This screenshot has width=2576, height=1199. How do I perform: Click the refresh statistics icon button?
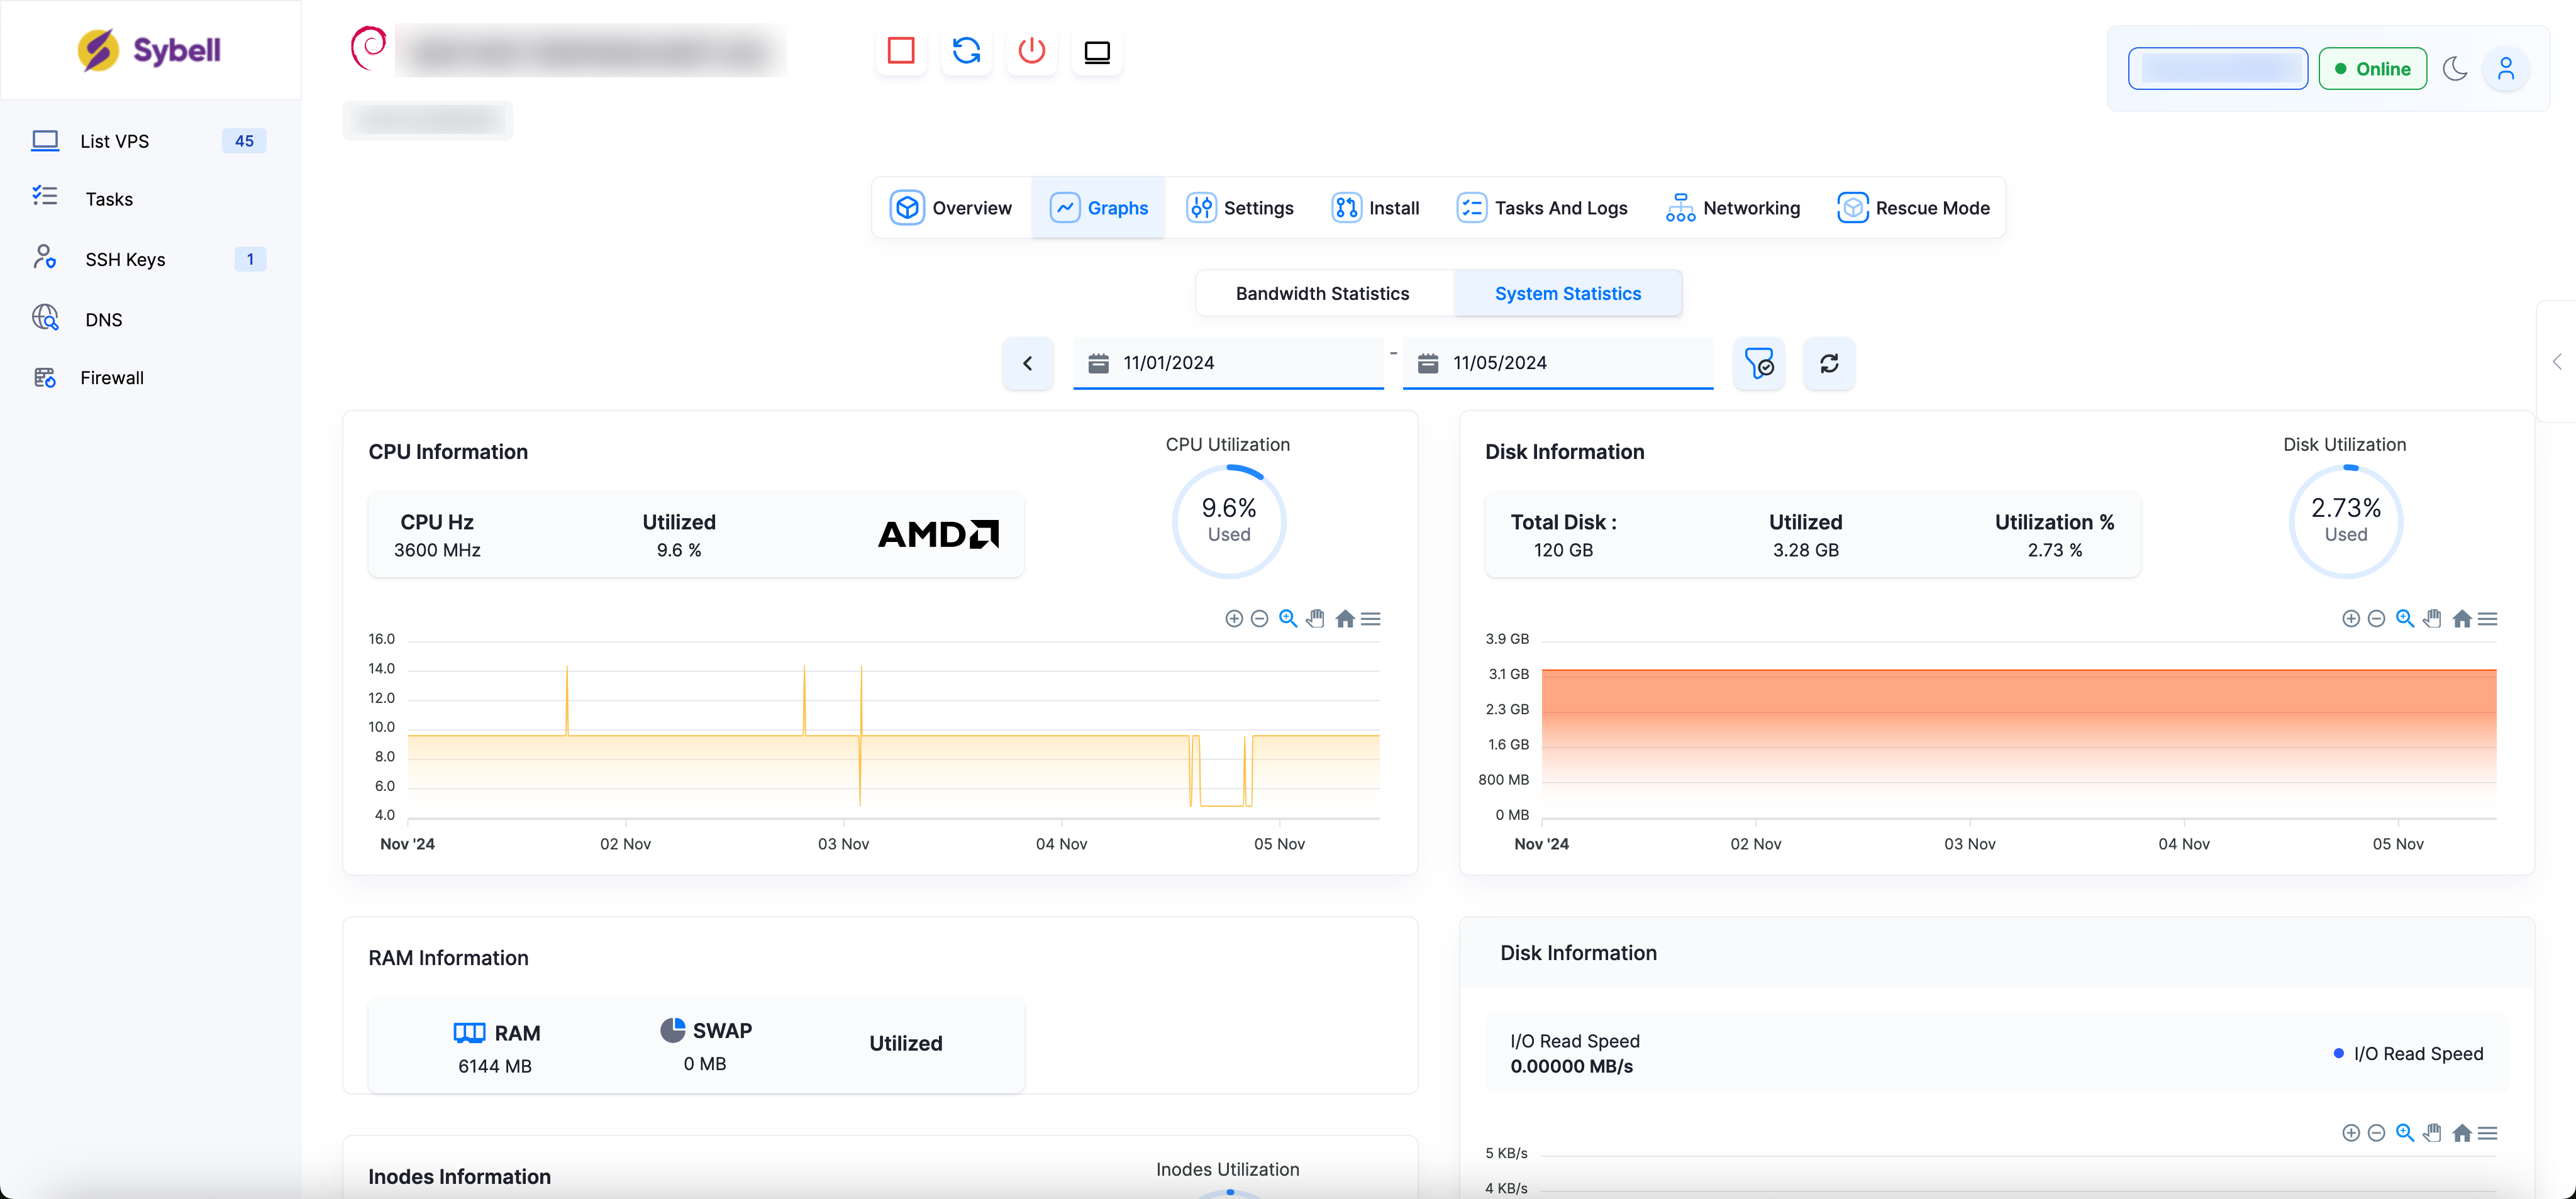1828,363
